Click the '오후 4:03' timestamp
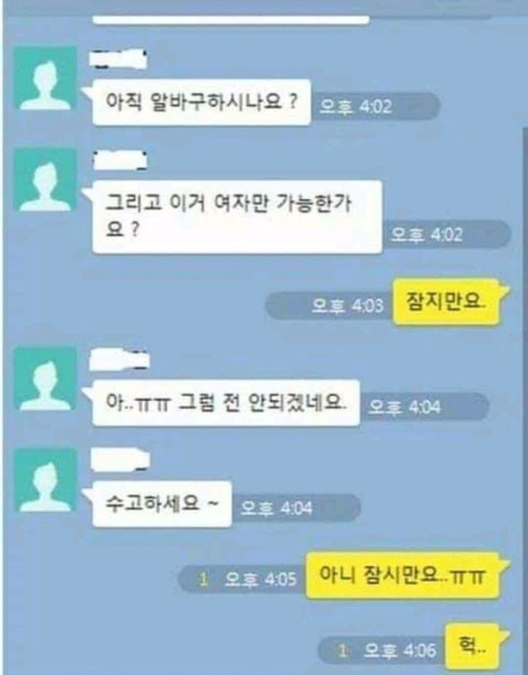 pyautogui.click(x=347, y=306)
